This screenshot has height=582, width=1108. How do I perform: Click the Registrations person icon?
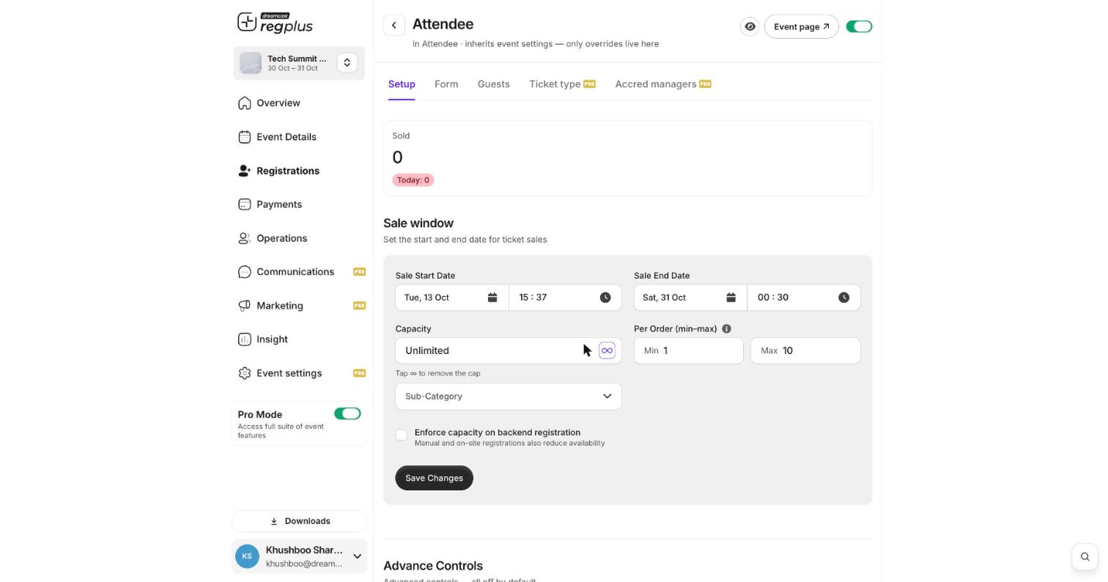244,171
